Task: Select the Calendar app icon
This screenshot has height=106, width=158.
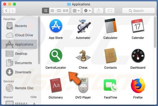Action: point(138,26)
